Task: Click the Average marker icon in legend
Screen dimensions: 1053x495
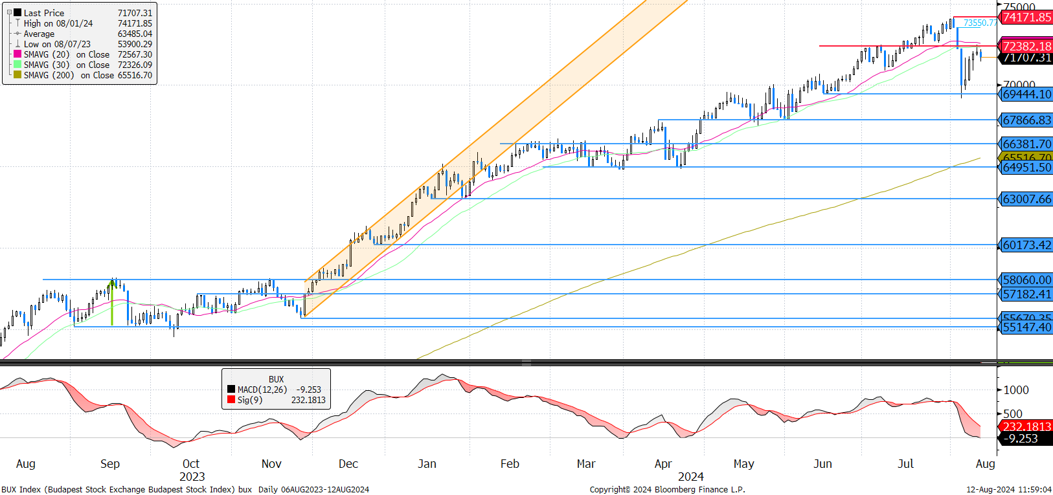Action: (18, 34)
